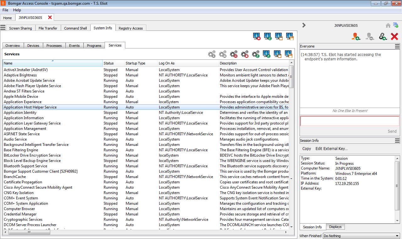Image resolution: width=402 pixels, height=239 pixels.
Task: Open the Command Shell tab
Action: (75, 28)
